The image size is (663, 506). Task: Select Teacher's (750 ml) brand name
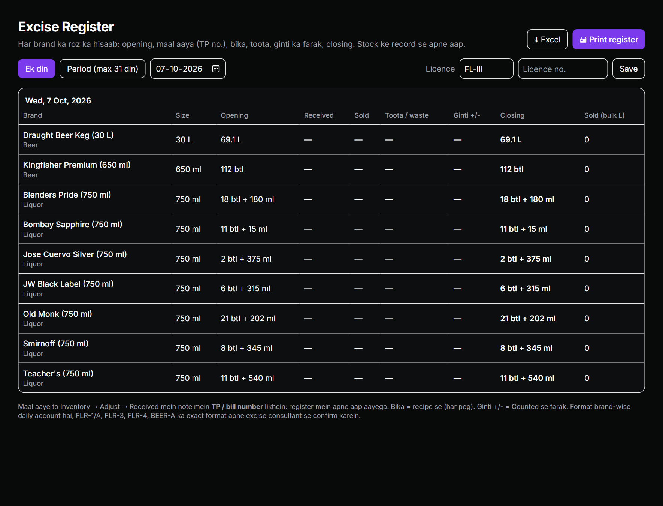58,374
